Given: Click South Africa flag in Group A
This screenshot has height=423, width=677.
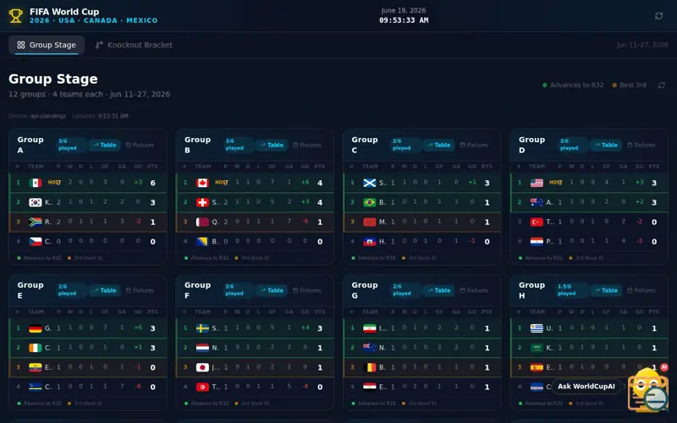Looking at the screenshot, I should tap(36, 222).
